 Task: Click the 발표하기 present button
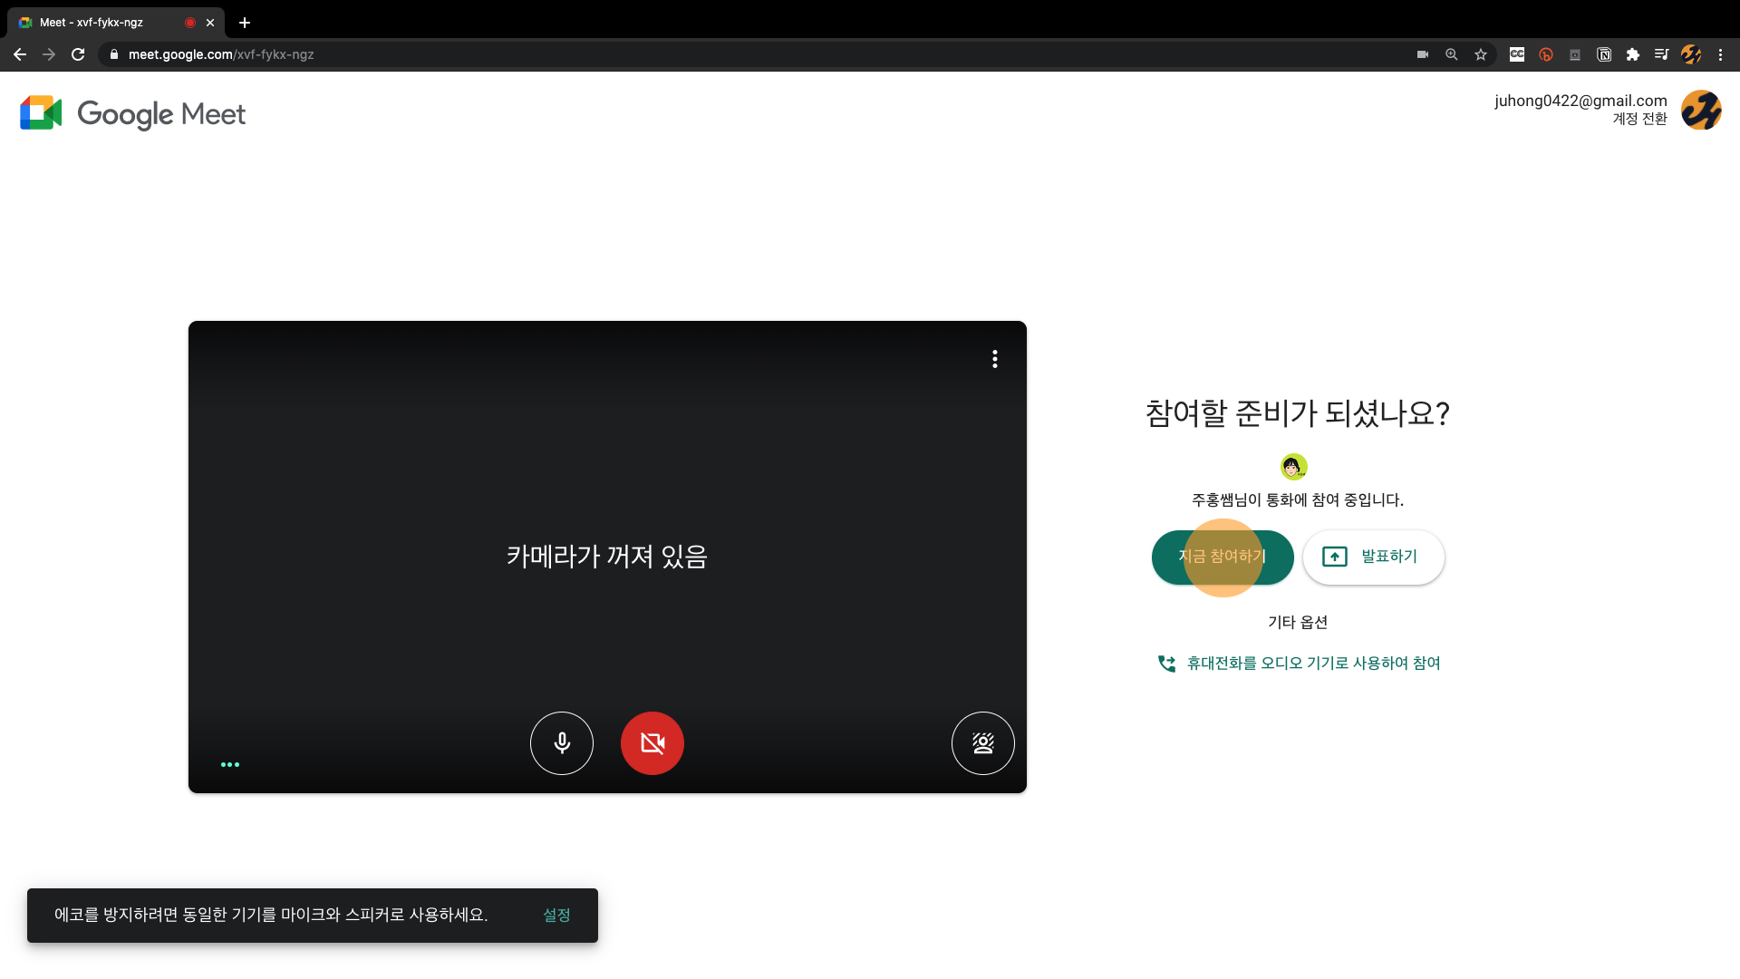(x=1373, y=557)
